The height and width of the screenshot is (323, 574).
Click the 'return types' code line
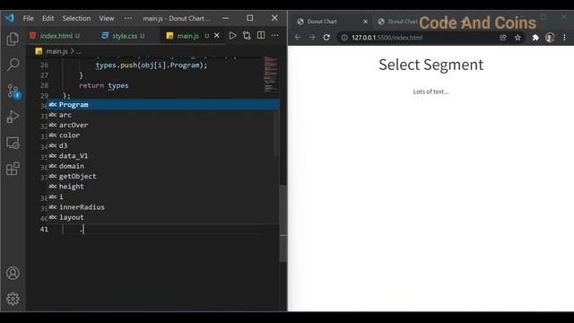[x=104, y=86]
